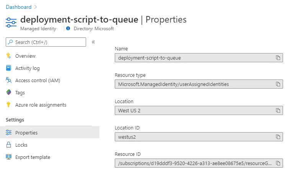Viewport: 288px width, 170px height.
Task: Focus the Search (Ctrl+/) box
Action: [46, 42]
